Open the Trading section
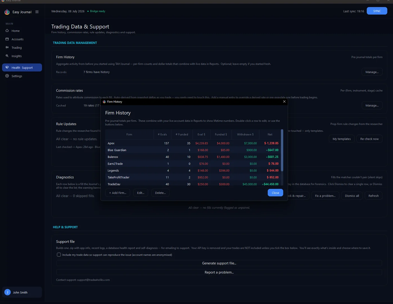Screen dimensions: 393x304 coord(22,48)
